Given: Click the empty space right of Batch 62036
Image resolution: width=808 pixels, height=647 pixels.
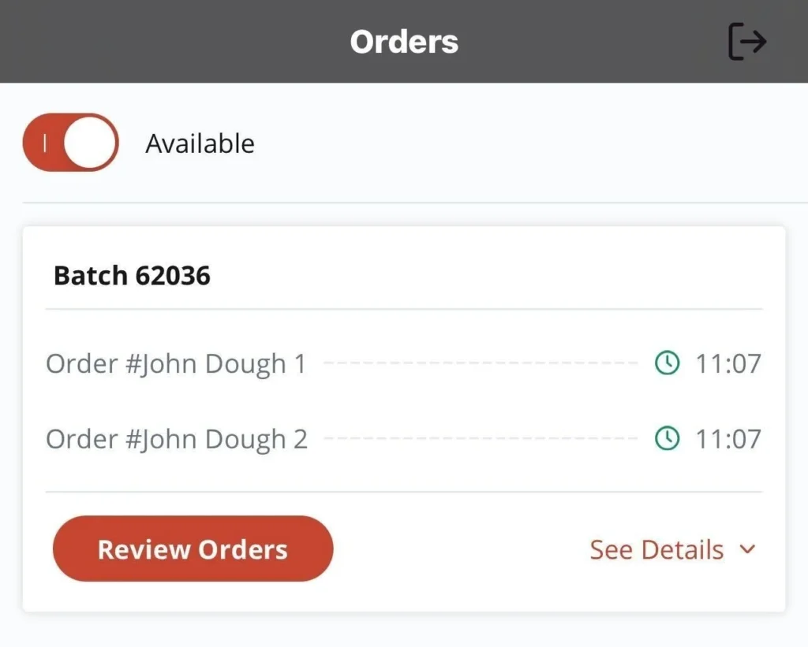Looking at the screenshot, I should click(x=489, y=275).
